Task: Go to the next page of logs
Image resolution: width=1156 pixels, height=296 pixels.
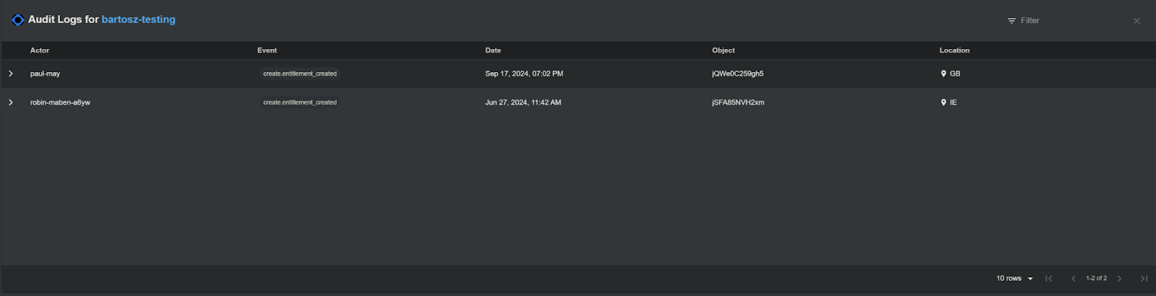Action: [1119, 279]
